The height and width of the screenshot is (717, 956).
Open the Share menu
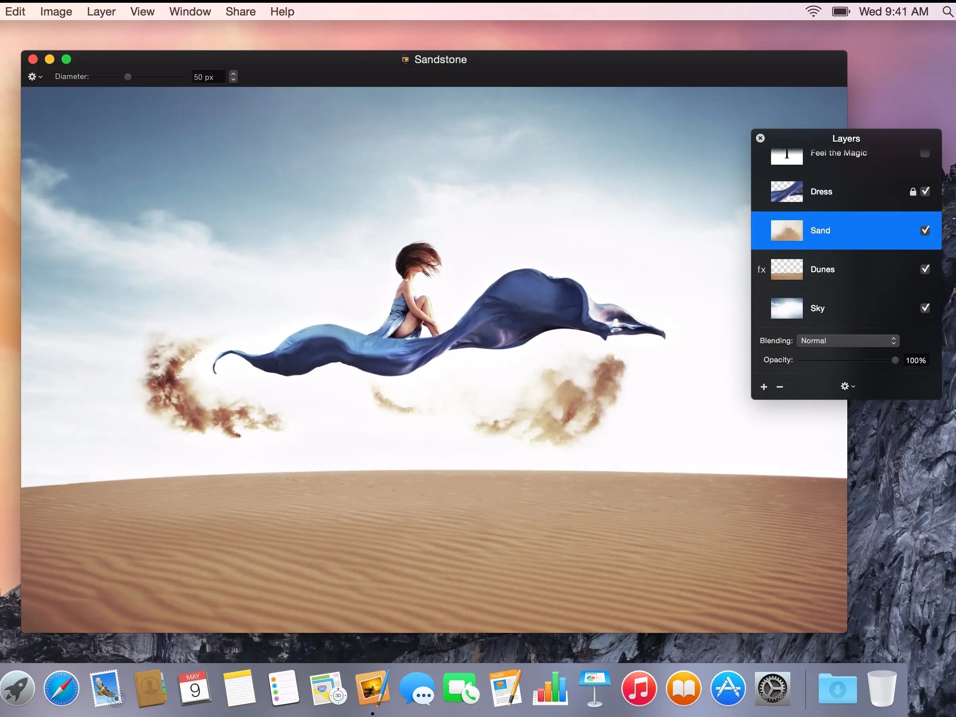click(x=240, y=12)
